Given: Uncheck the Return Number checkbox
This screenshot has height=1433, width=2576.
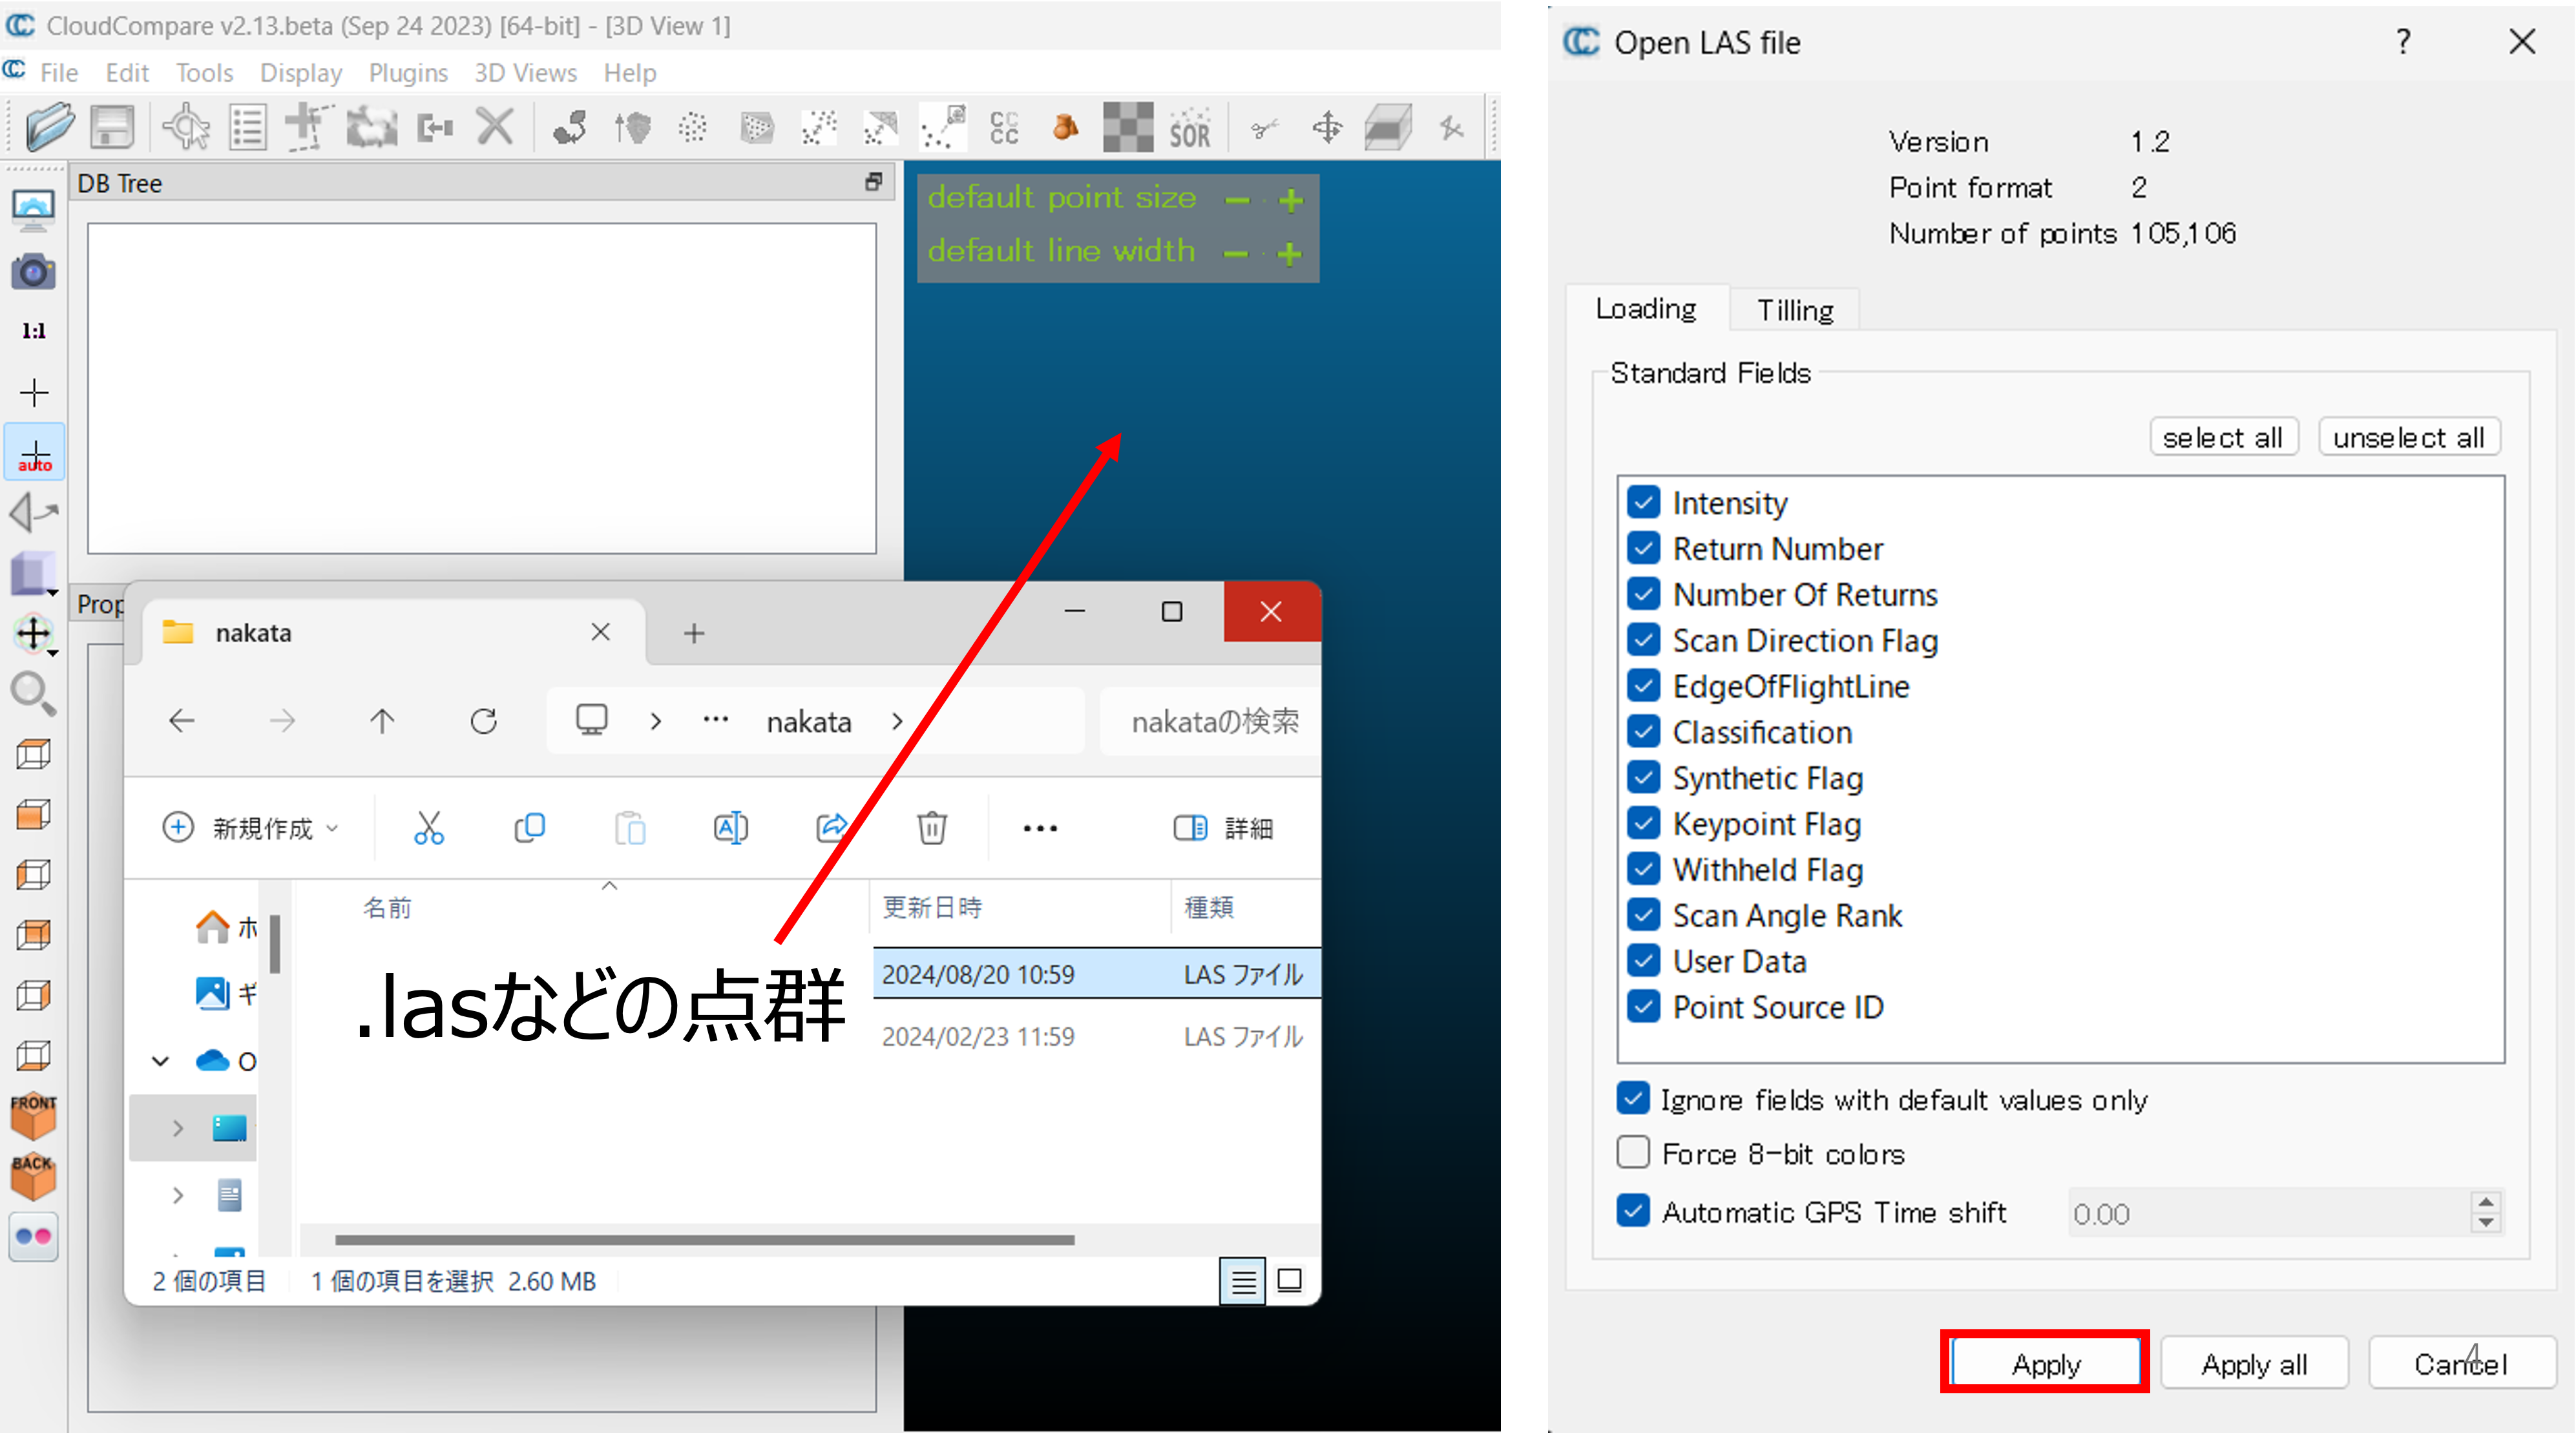Looking at the screenshot, I should coord(1643,548).
